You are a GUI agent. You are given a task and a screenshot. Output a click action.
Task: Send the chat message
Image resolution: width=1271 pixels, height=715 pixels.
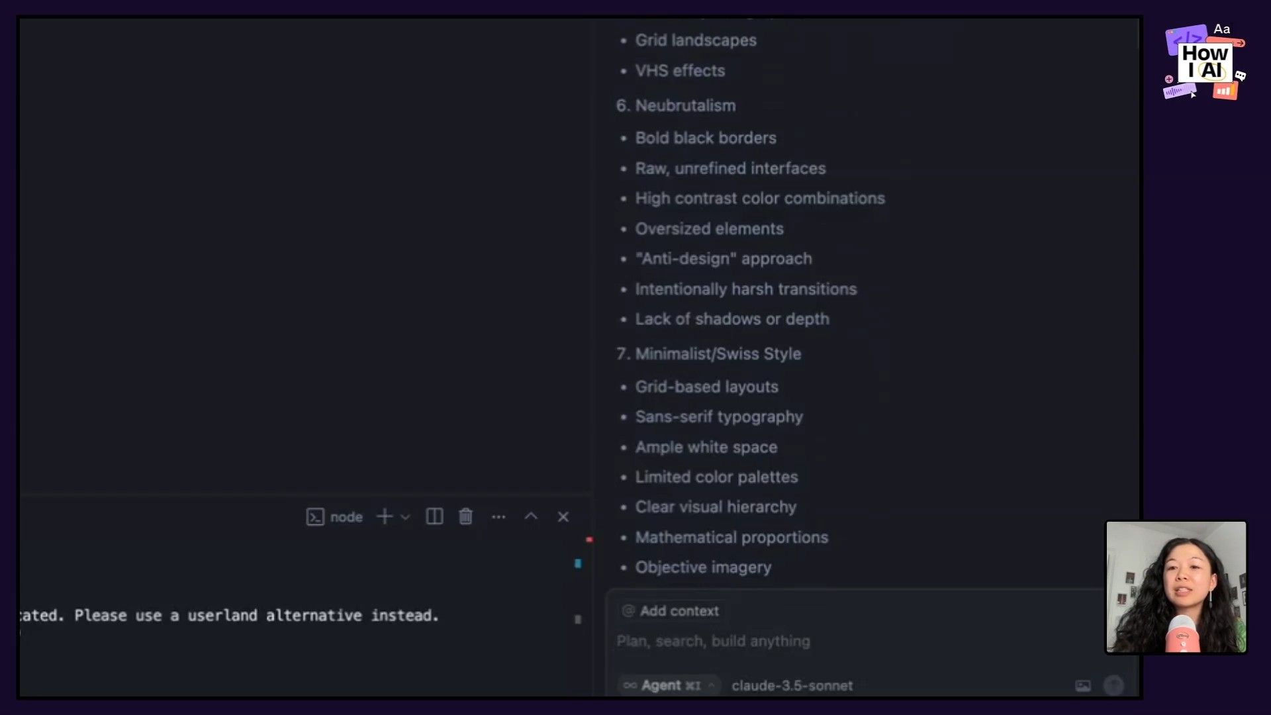click(x=1115, y=686)
